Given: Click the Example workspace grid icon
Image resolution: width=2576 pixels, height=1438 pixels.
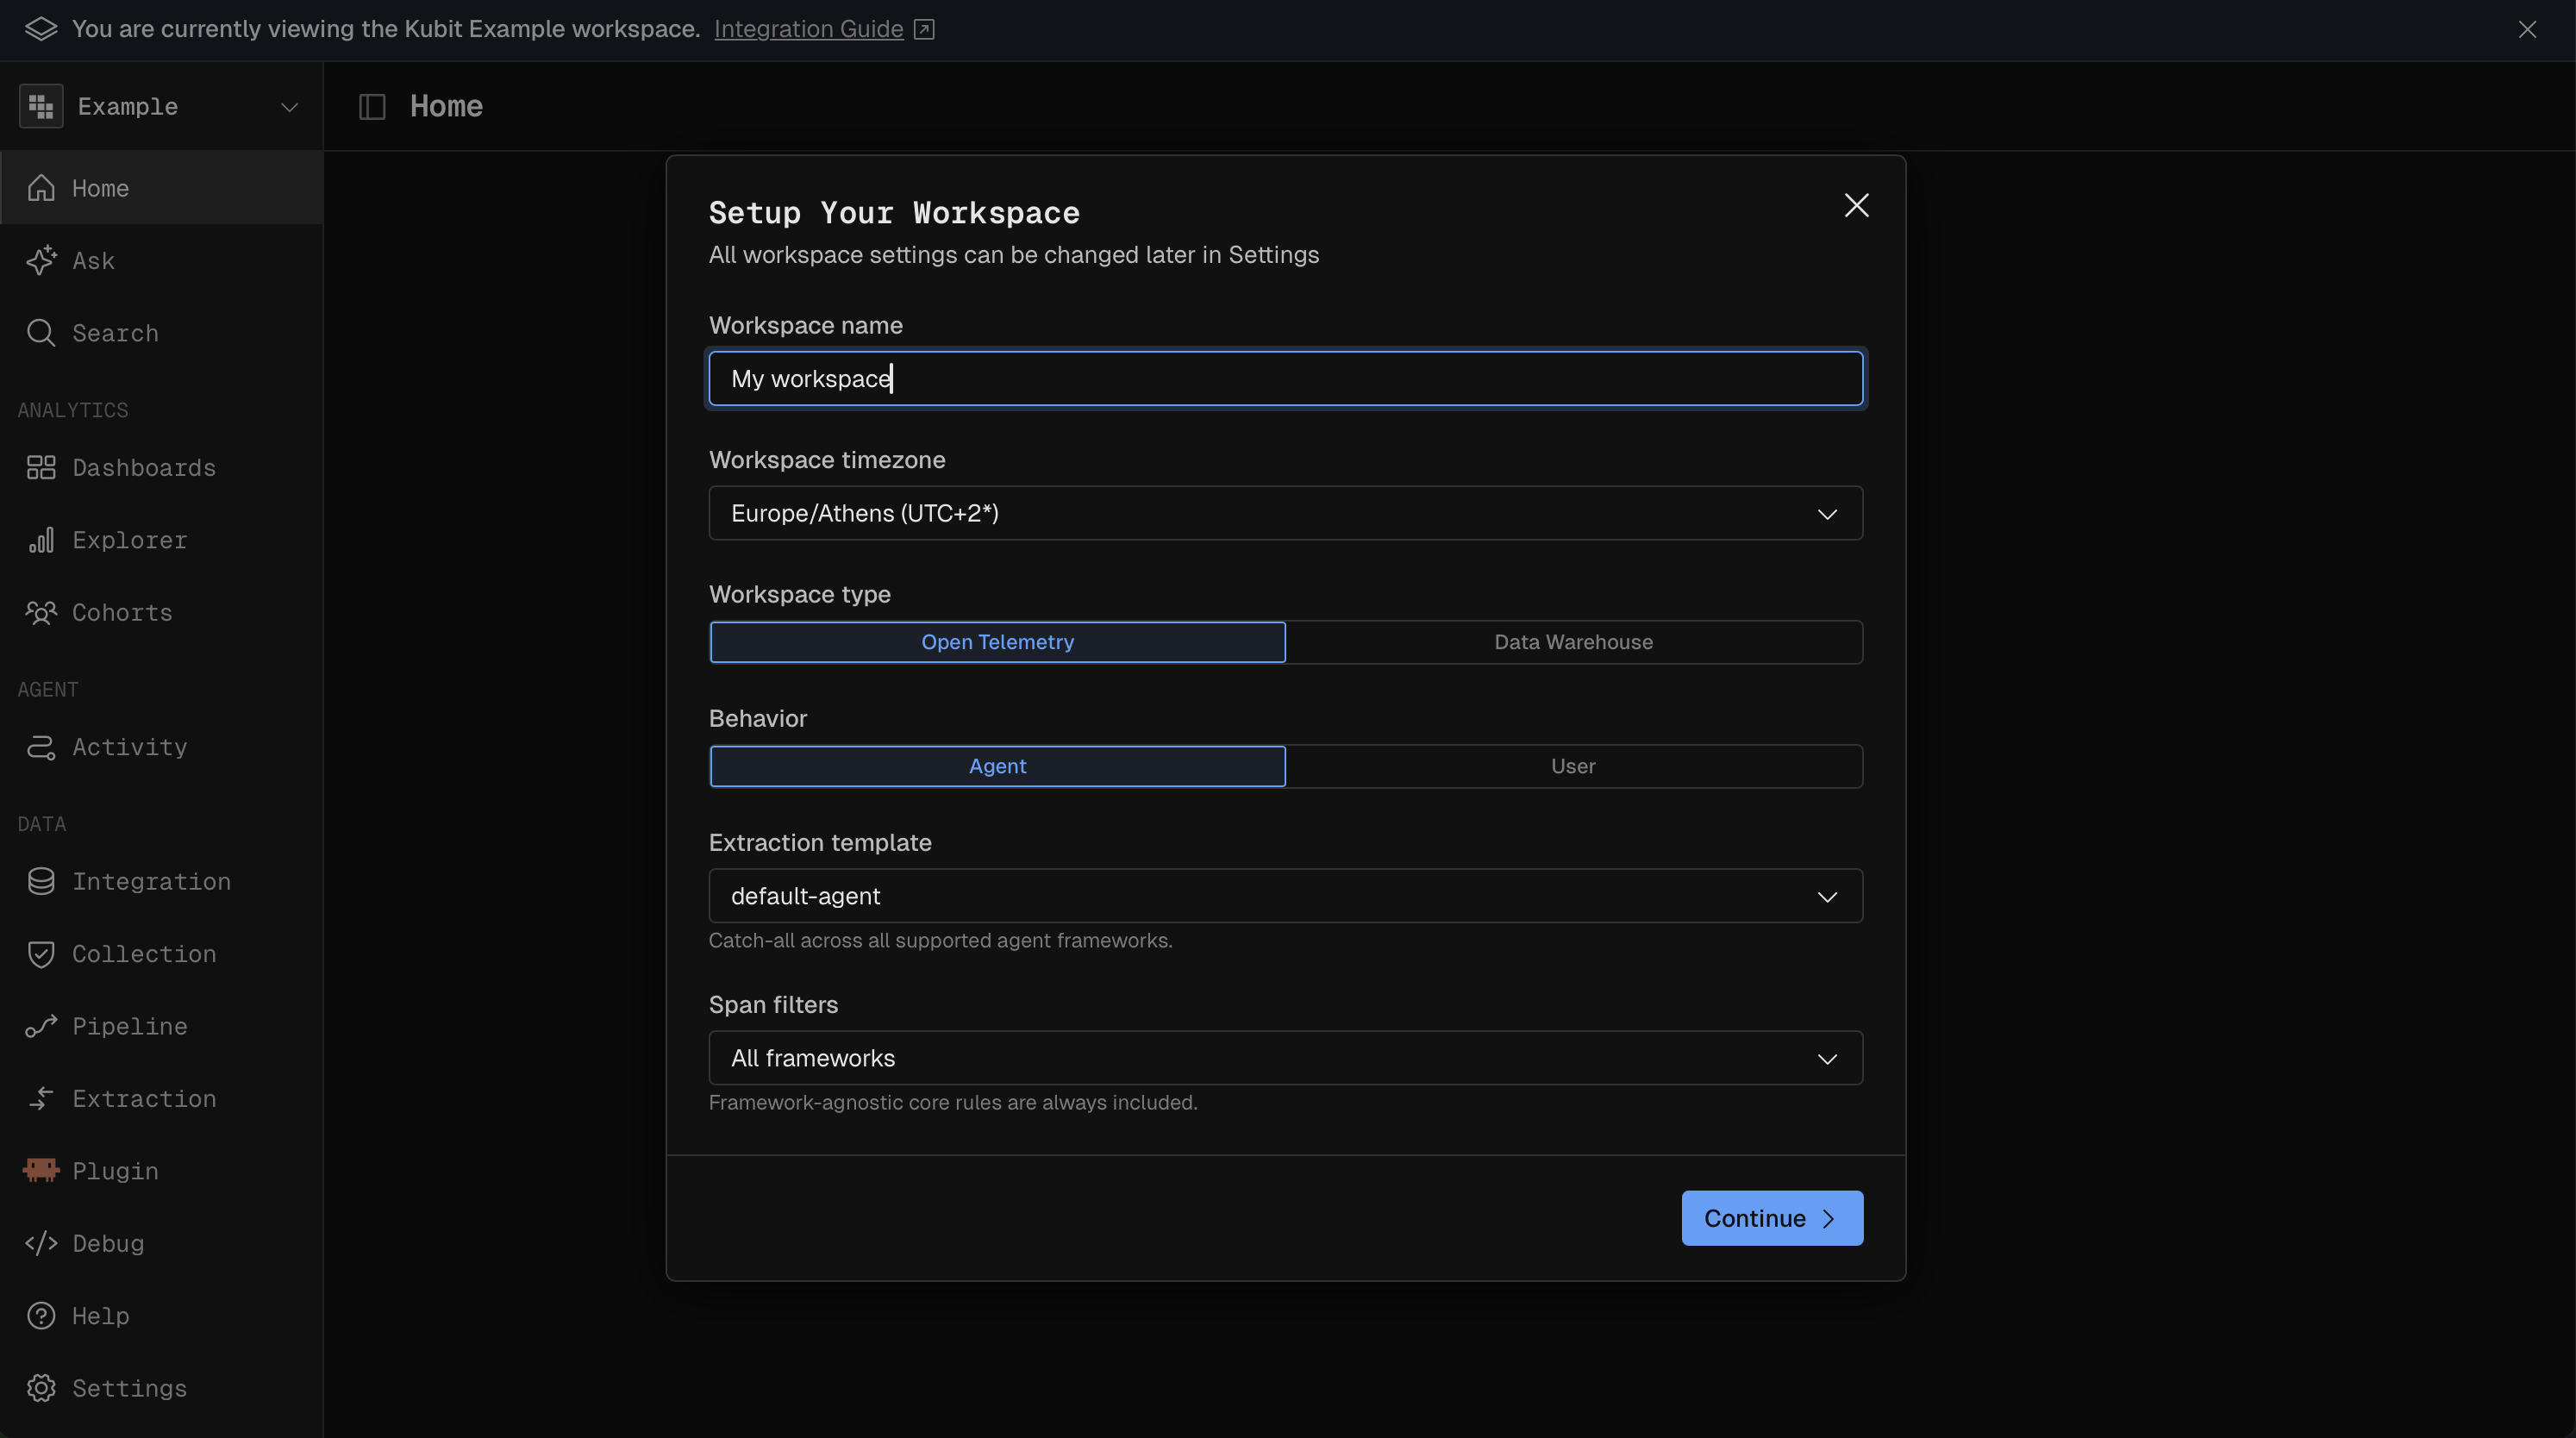Looking at the screenshot, I should 41,106.
